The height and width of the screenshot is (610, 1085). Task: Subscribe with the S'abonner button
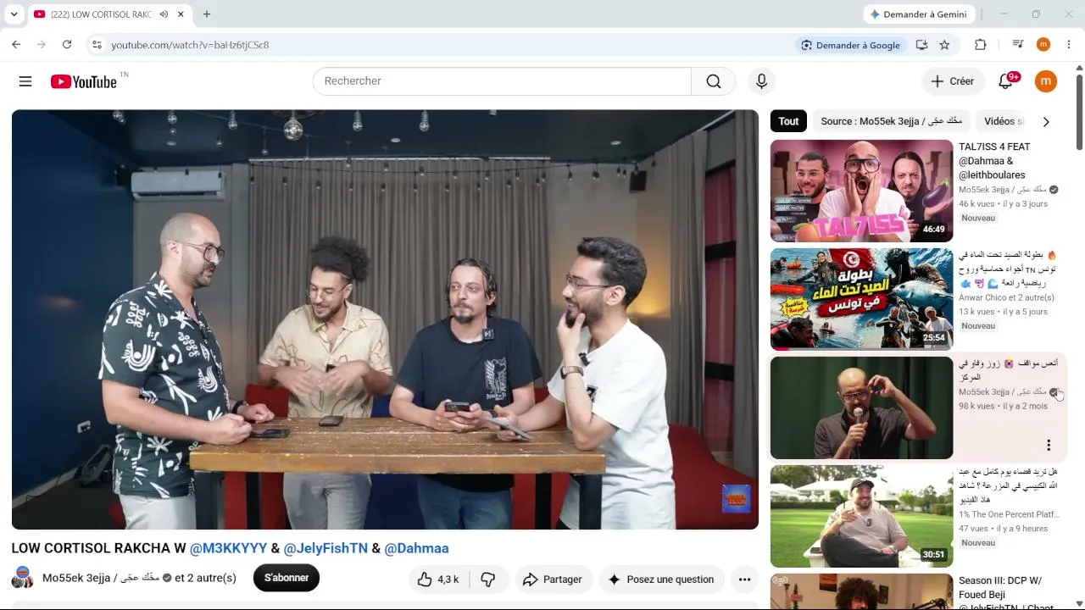coord(287,578)
